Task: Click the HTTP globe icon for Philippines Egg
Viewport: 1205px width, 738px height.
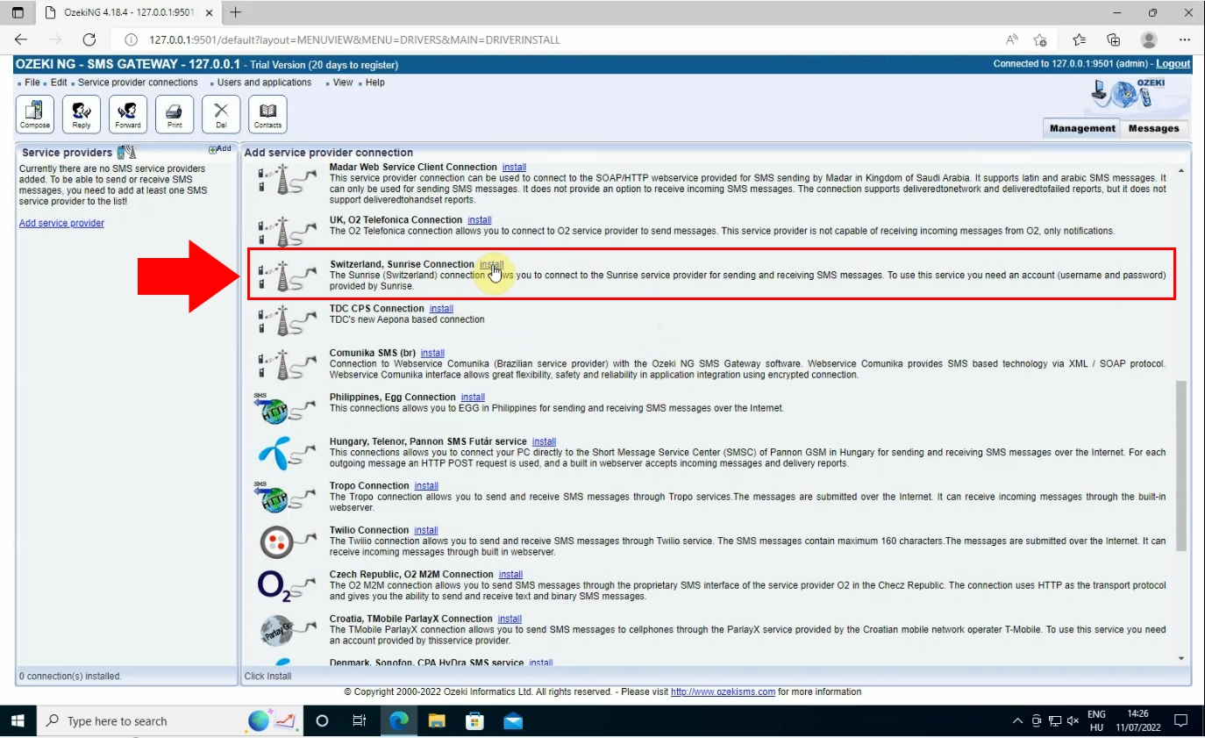Action: [x=287, y=409]
